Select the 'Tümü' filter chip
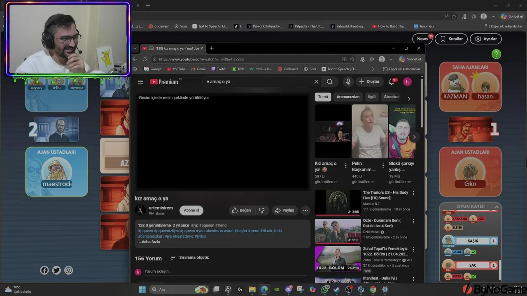Image resolution: width=527 pixels, height=296 pixels. coord(323,97)
